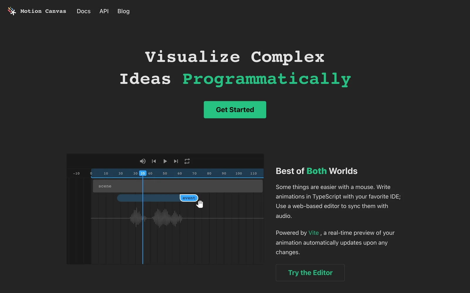Click the Best of Both Worlds heading

click(316, 171)
